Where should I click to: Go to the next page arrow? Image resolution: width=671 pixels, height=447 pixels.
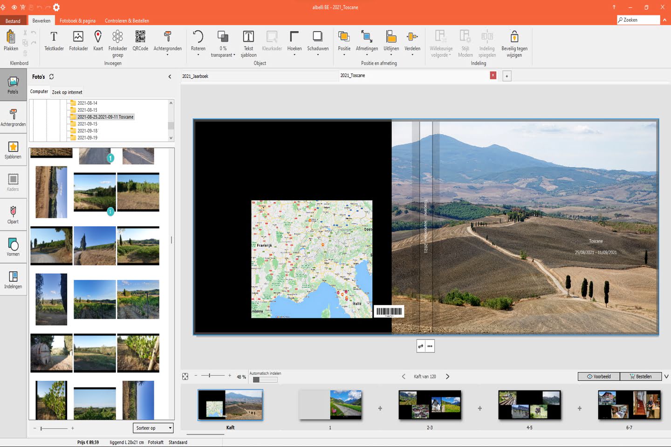pos(447,376)
